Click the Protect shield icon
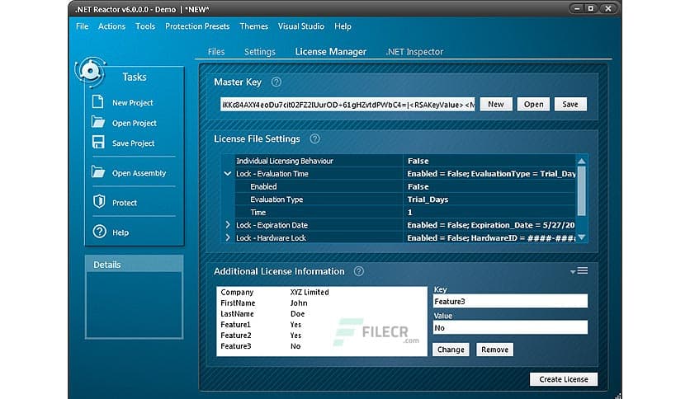Viewport: 690px width, 399px height. [99, 202]
